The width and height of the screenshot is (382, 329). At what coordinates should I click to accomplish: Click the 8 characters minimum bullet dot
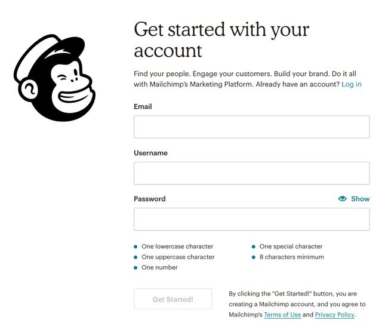coord(254,257)
